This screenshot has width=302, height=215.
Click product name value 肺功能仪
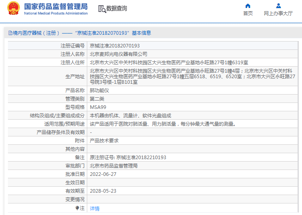99,91
